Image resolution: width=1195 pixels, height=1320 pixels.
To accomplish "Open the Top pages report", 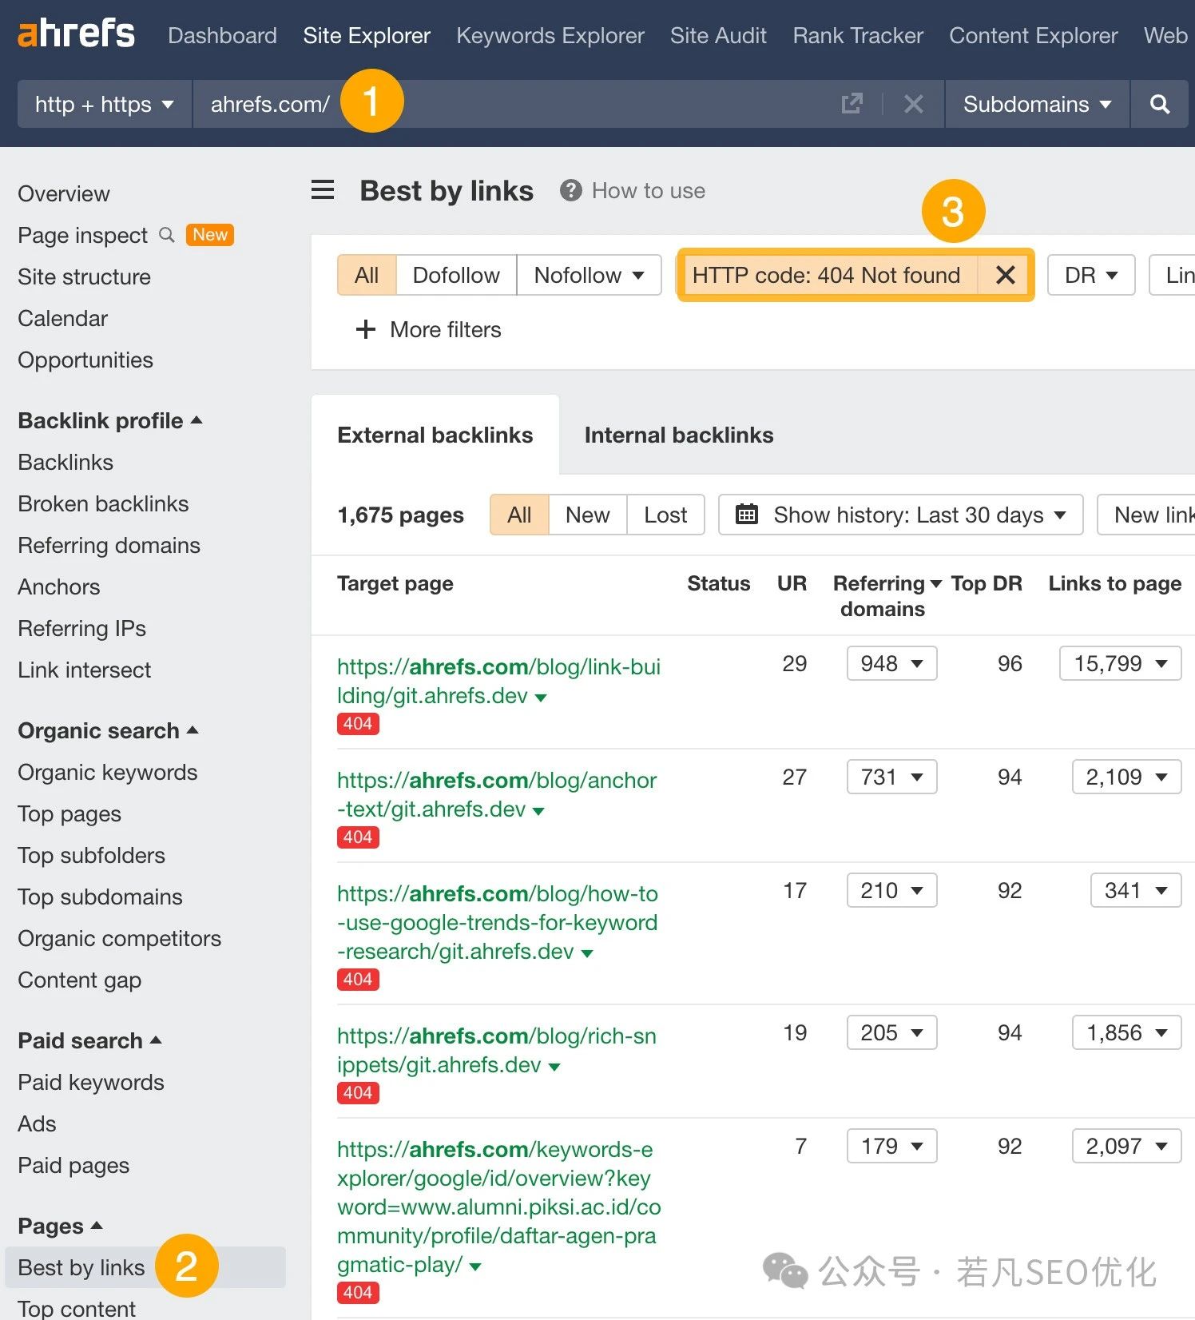I will pos(69,813).
